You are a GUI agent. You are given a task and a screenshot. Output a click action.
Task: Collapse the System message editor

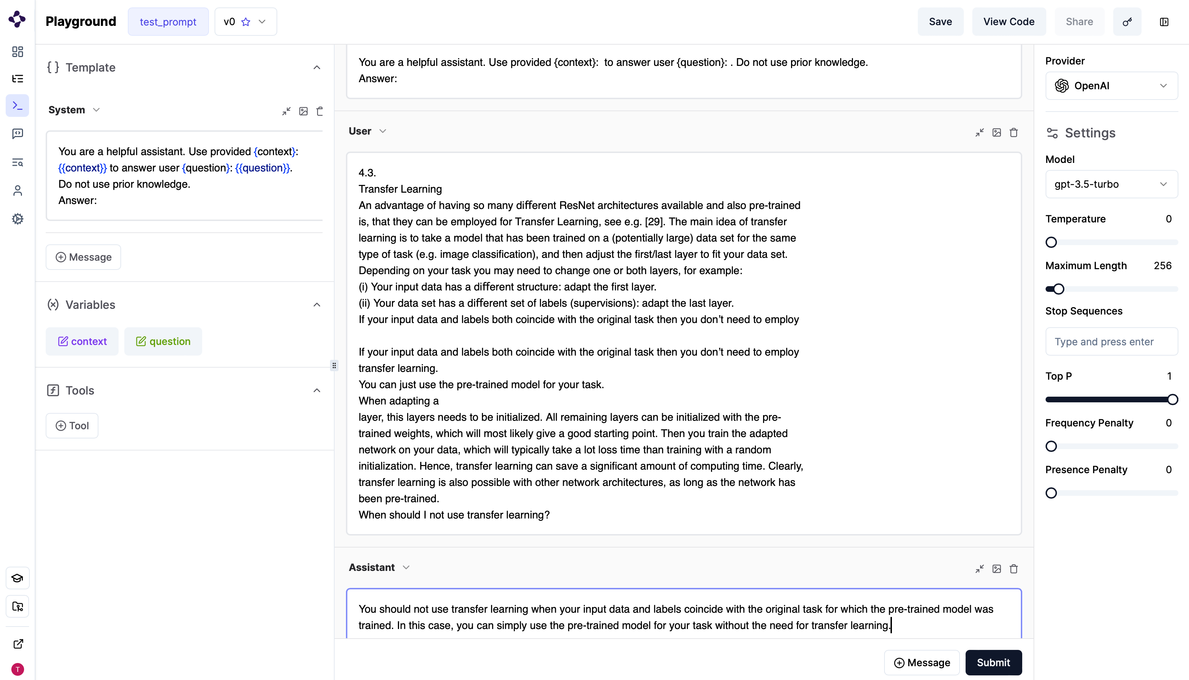(x=286, y=111)
